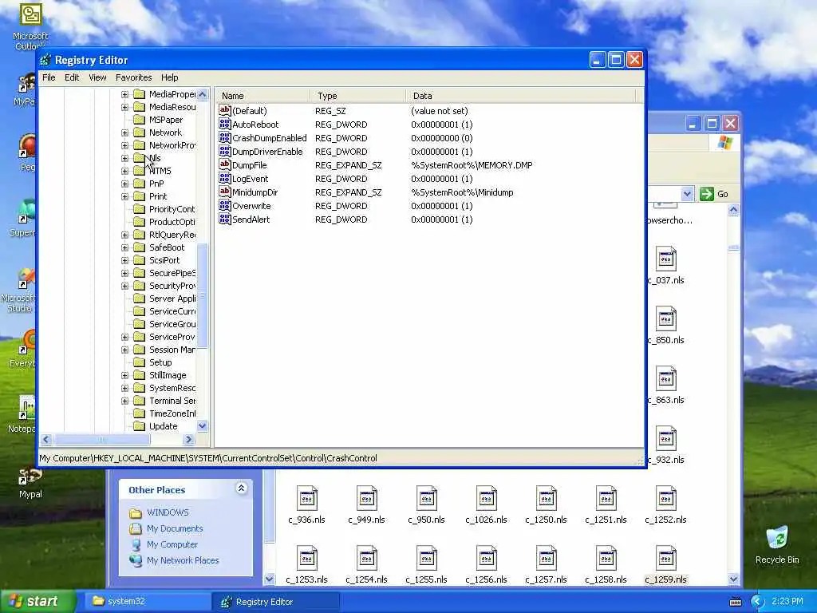Click Explorer window scroll down arrow
Viewport: 817px width, 613px height.
[734, 579]
